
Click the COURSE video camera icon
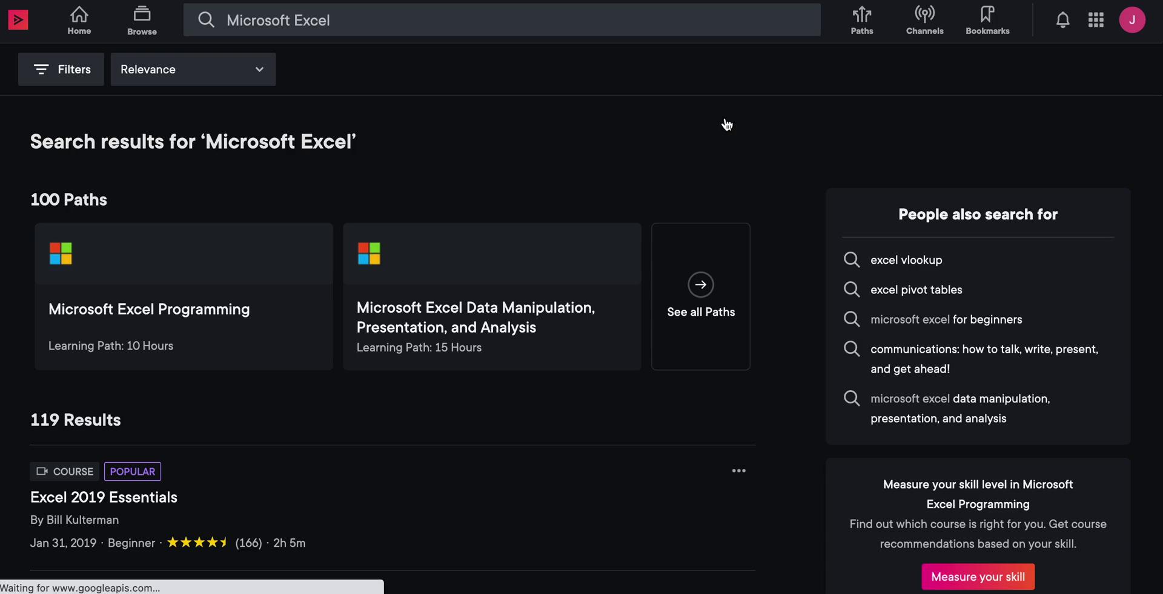(x=42, y=471)
